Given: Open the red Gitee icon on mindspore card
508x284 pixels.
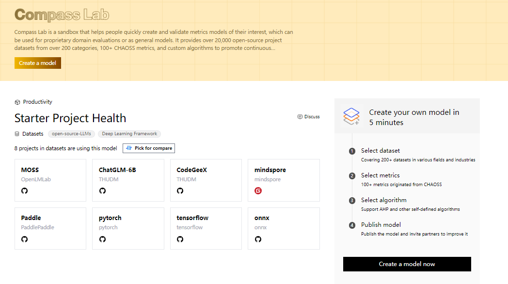Looking at the screenshot, I should (x=258, y=191).
